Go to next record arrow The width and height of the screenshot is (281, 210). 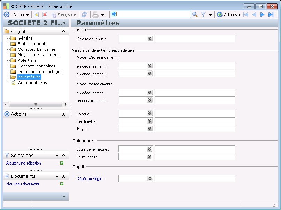point(262,15)
